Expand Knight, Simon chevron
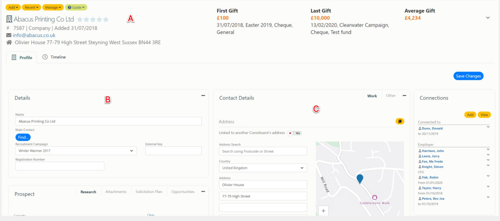This screenshot has width=500, height=221. click(488, 165)
